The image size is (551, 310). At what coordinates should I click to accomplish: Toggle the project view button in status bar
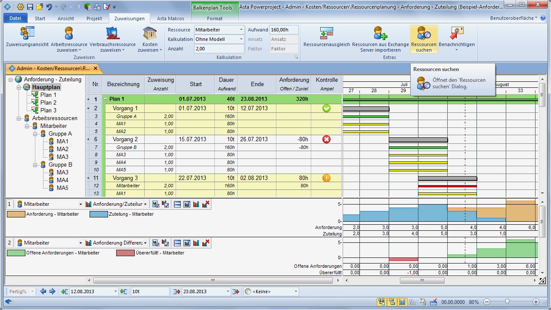[x=382, y=302]
